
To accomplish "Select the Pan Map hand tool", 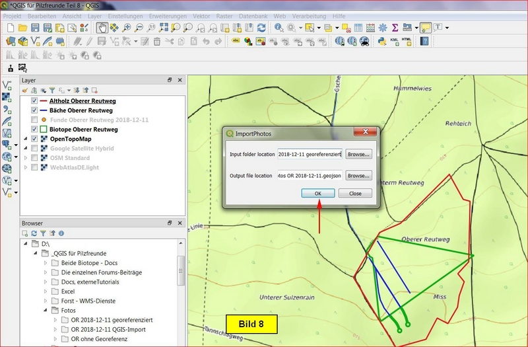I will (102, 28).
